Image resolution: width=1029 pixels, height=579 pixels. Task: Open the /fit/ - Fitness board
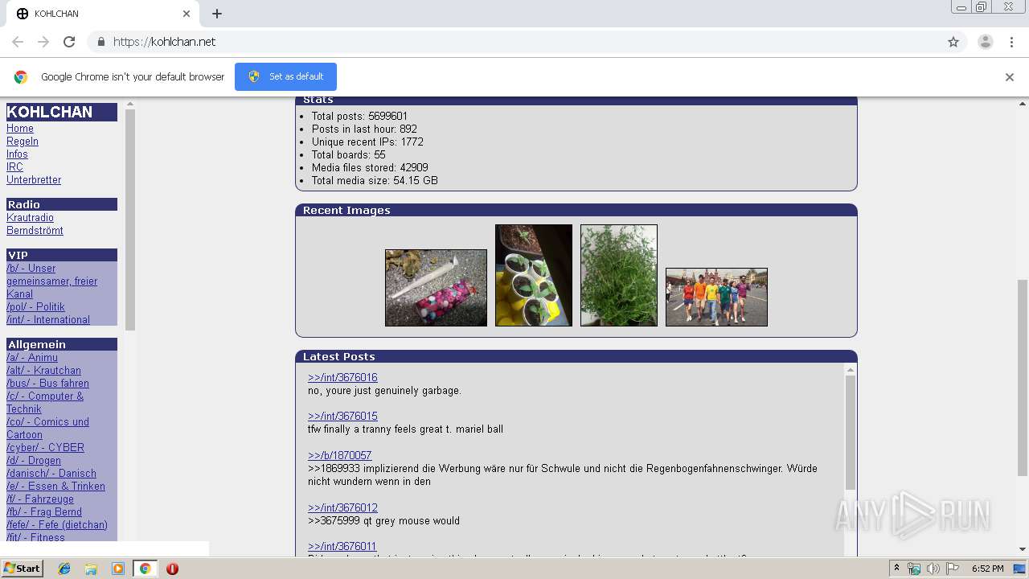pos(35,537)
